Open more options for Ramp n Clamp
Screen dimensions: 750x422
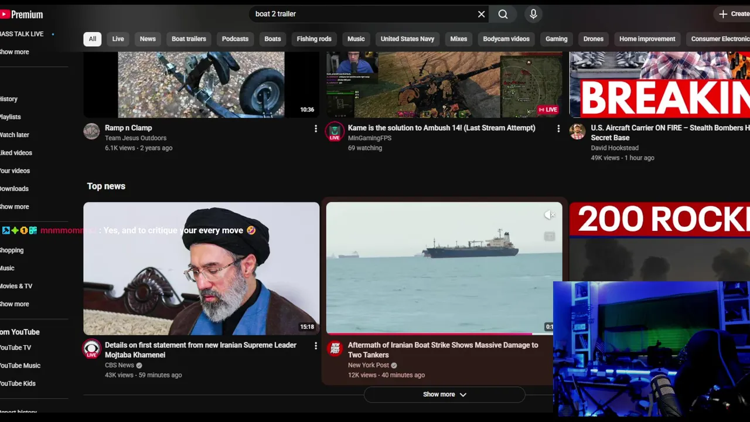click(316, 128)
